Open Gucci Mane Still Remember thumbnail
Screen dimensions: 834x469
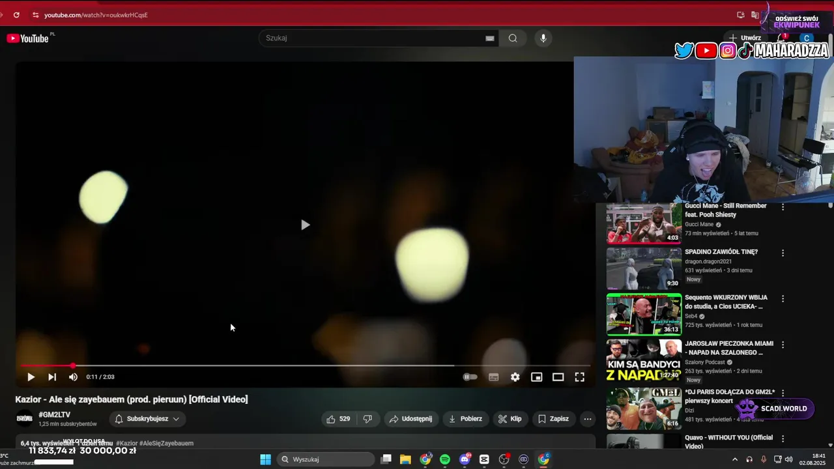(x=644, y=223)
